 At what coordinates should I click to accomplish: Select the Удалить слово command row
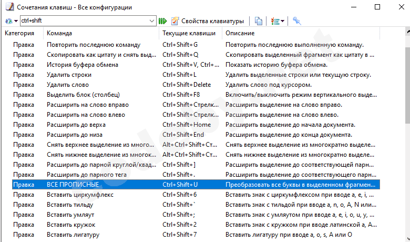pyautogui.click(x=68, y=85)
